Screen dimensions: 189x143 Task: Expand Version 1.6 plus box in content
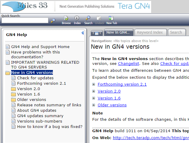[x=93, y=98]
